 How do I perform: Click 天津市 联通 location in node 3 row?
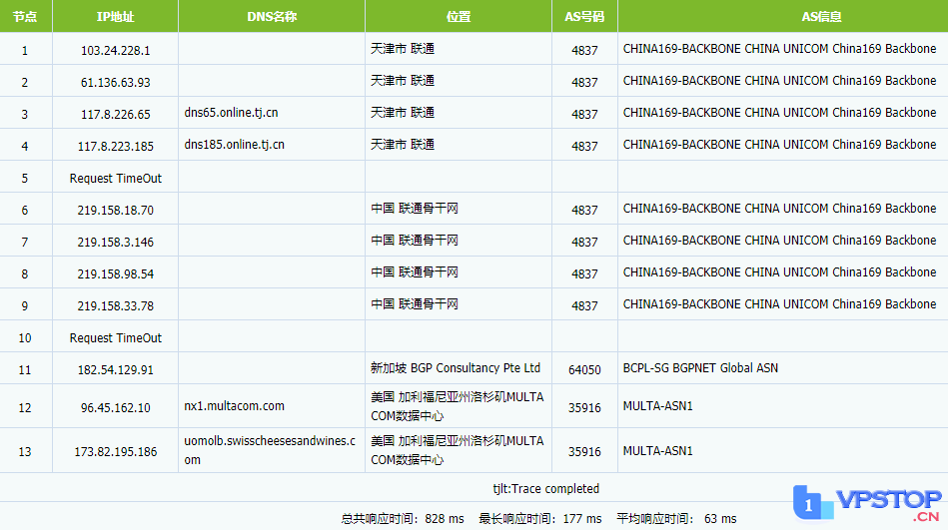coord(402,113)
